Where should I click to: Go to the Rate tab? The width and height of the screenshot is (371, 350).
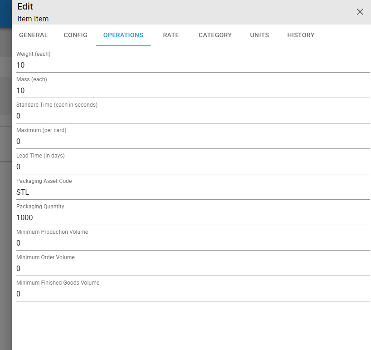pos(171,35)
